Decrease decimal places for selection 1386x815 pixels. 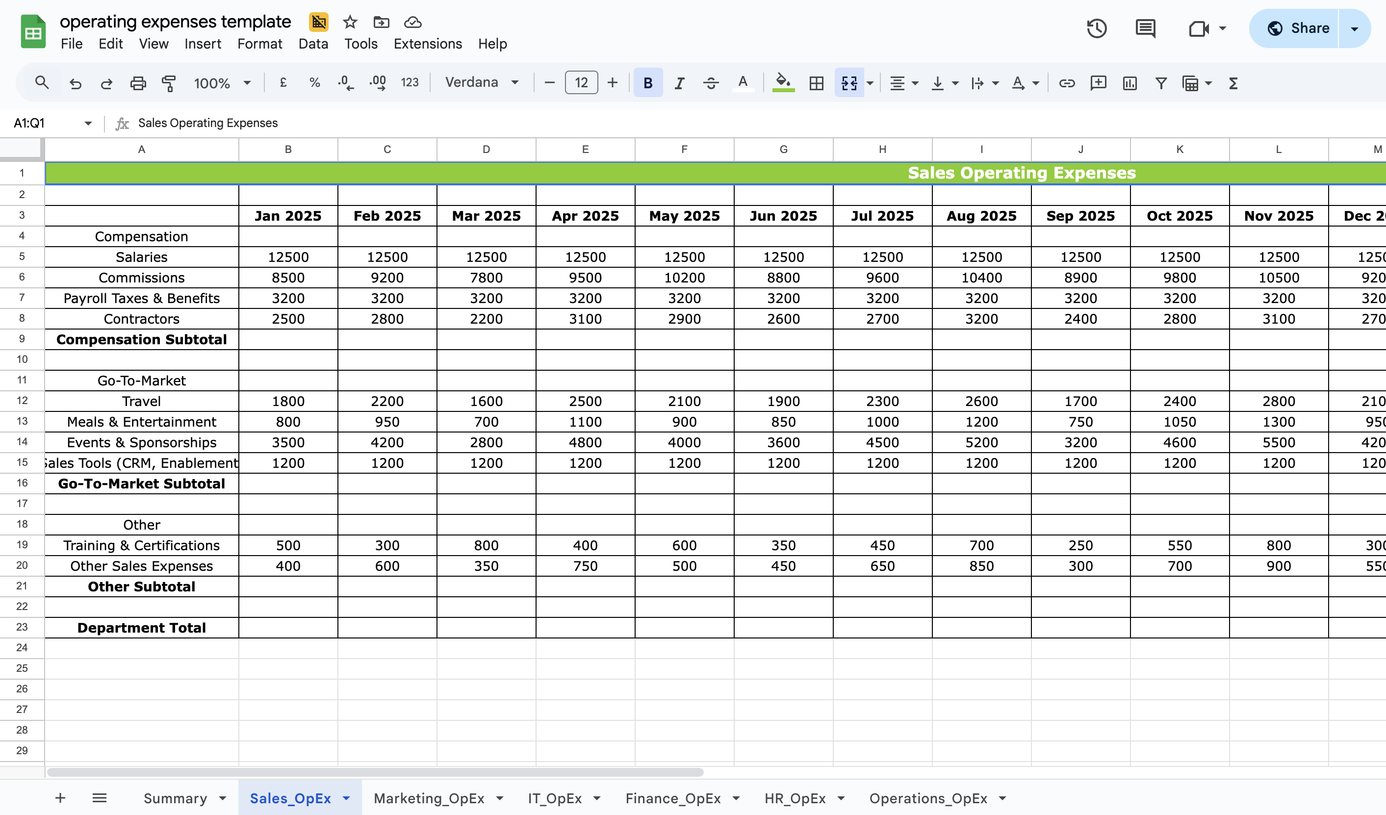345,82
